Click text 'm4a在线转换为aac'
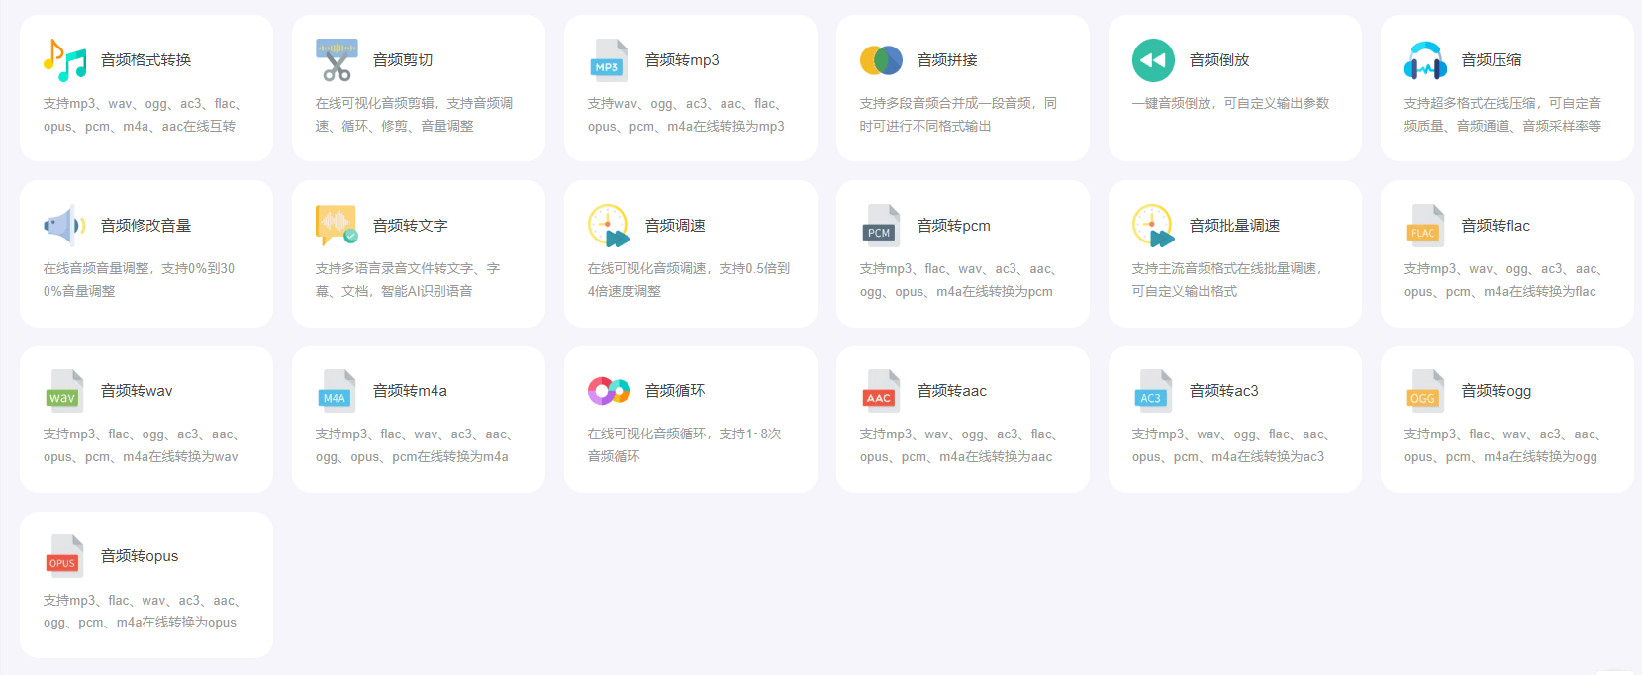The width and height of the screenshot is (1642, 675). pyautogui.click(x=996, y=456)
